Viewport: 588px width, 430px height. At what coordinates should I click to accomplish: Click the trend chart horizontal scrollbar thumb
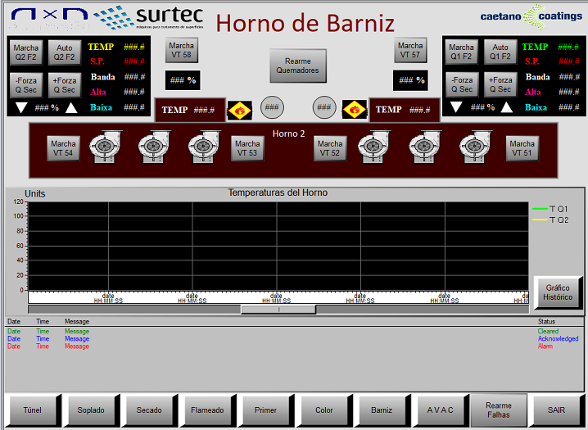278,310
